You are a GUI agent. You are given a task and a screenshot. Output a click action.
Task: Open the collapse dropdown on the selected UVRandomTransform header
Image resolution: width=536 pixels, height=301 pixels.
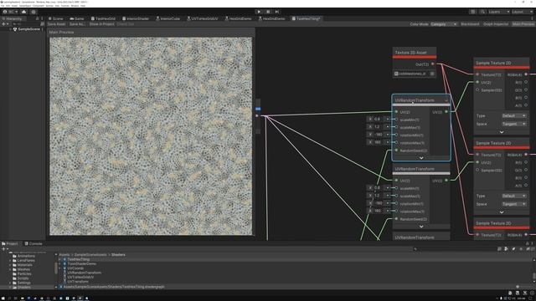pyautogui.click(x=446, y=100)
